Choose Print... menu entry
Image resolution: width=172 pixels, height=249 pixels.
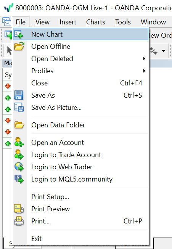81,221
